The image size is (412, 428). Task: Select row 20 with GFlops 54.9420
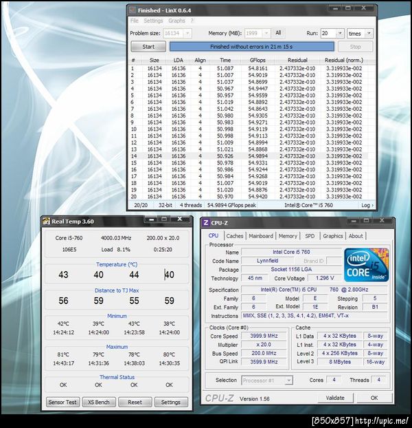click(x=248, y=197)
